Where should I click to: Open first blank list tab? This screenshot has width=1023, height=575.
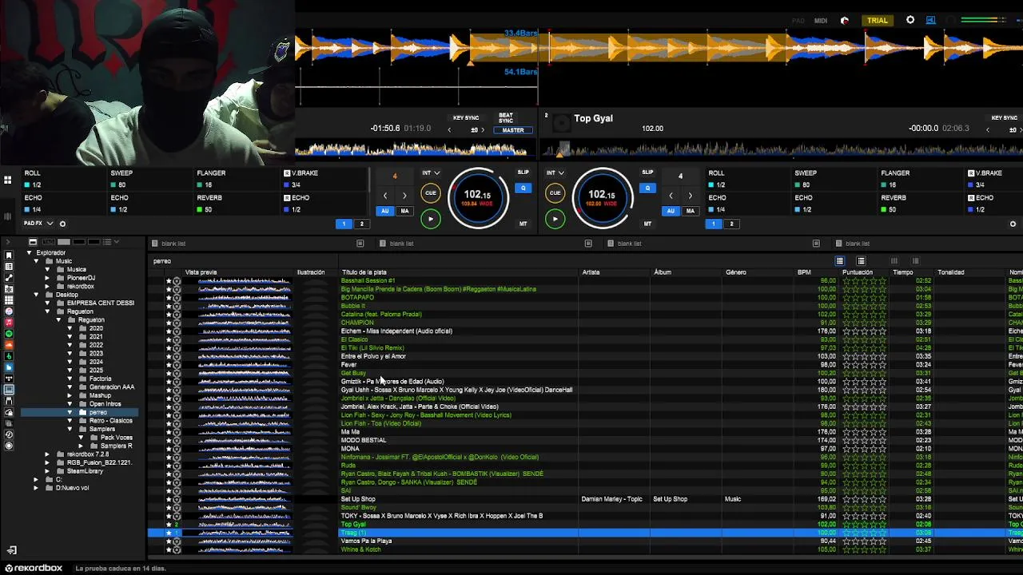(173, 244)
